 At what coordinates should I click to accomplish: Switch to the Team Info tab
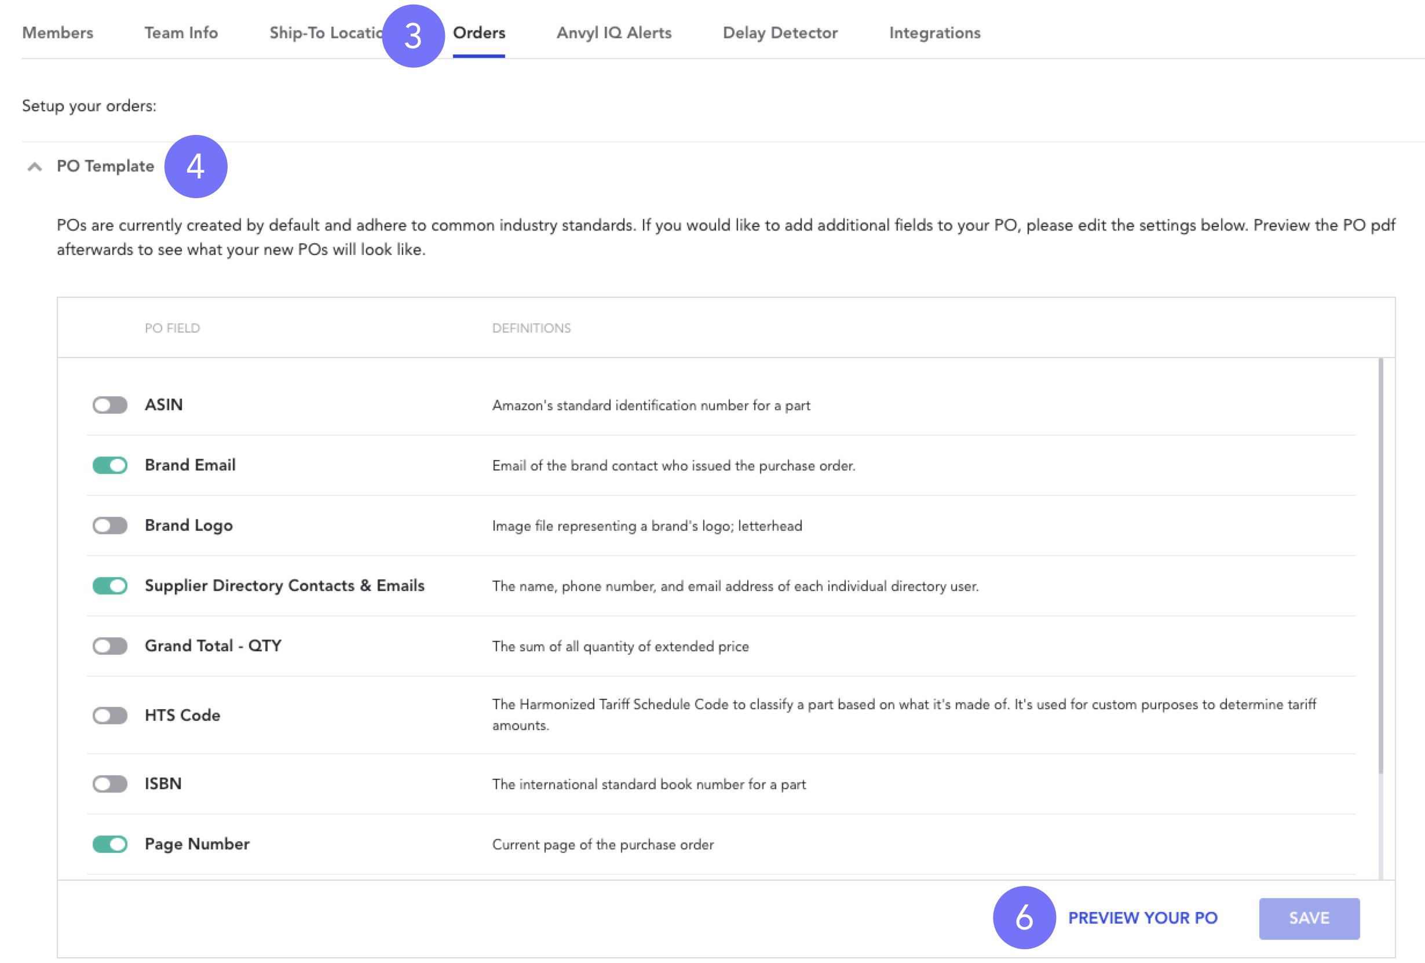(181, 33)
